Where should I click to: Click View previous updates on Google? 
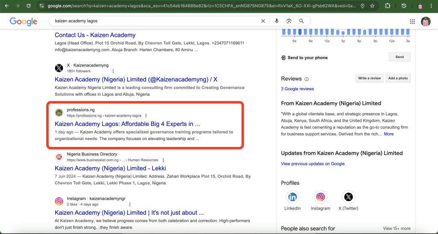[313, 164]
